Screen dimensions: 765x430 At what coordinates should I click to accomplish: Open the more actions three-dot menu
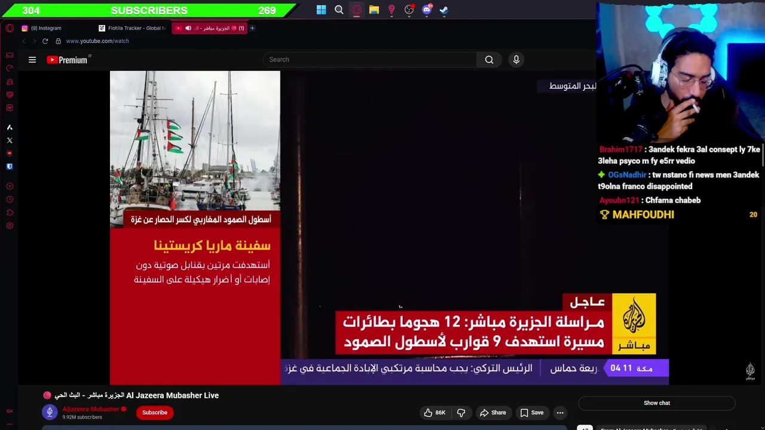(560, 413)
